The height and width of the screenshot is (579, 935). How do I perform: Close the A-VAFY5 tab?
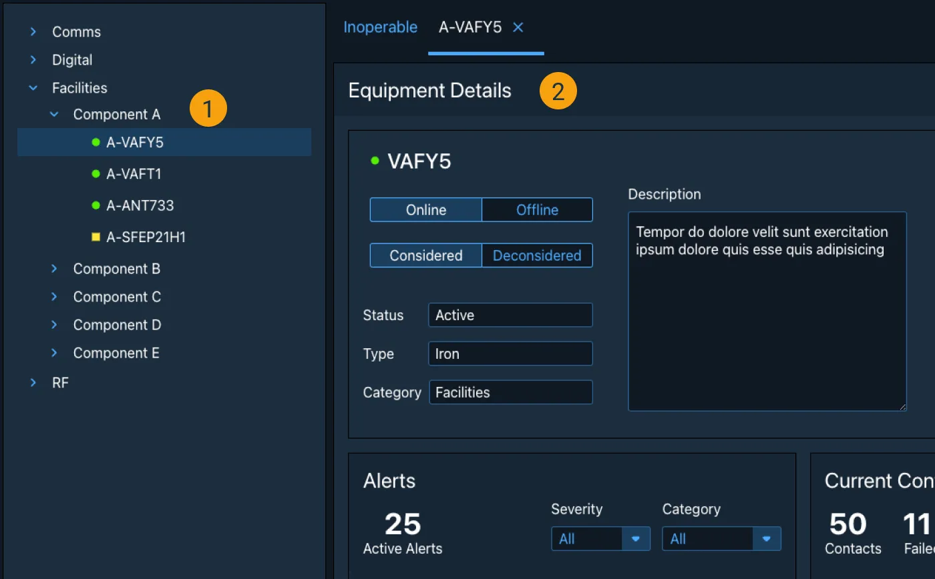point(518,27)
